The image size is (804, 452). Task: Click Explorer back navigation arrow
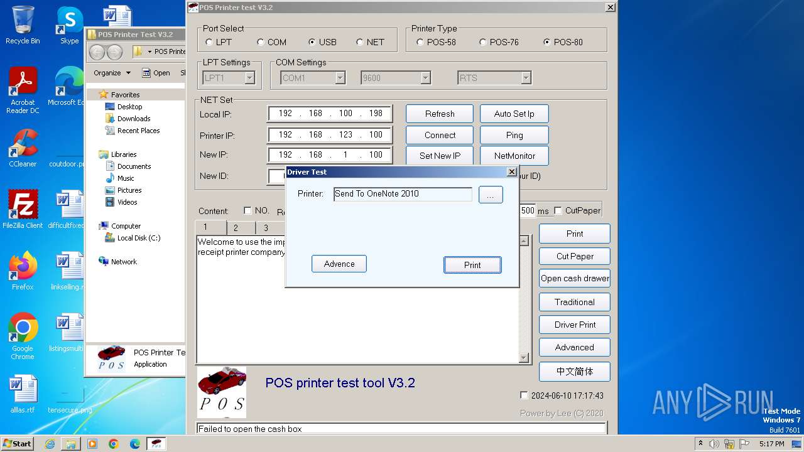point(97,51)
